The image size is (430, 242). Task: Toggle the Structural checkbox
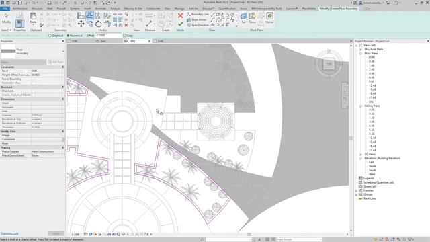[x=33, y=91]
